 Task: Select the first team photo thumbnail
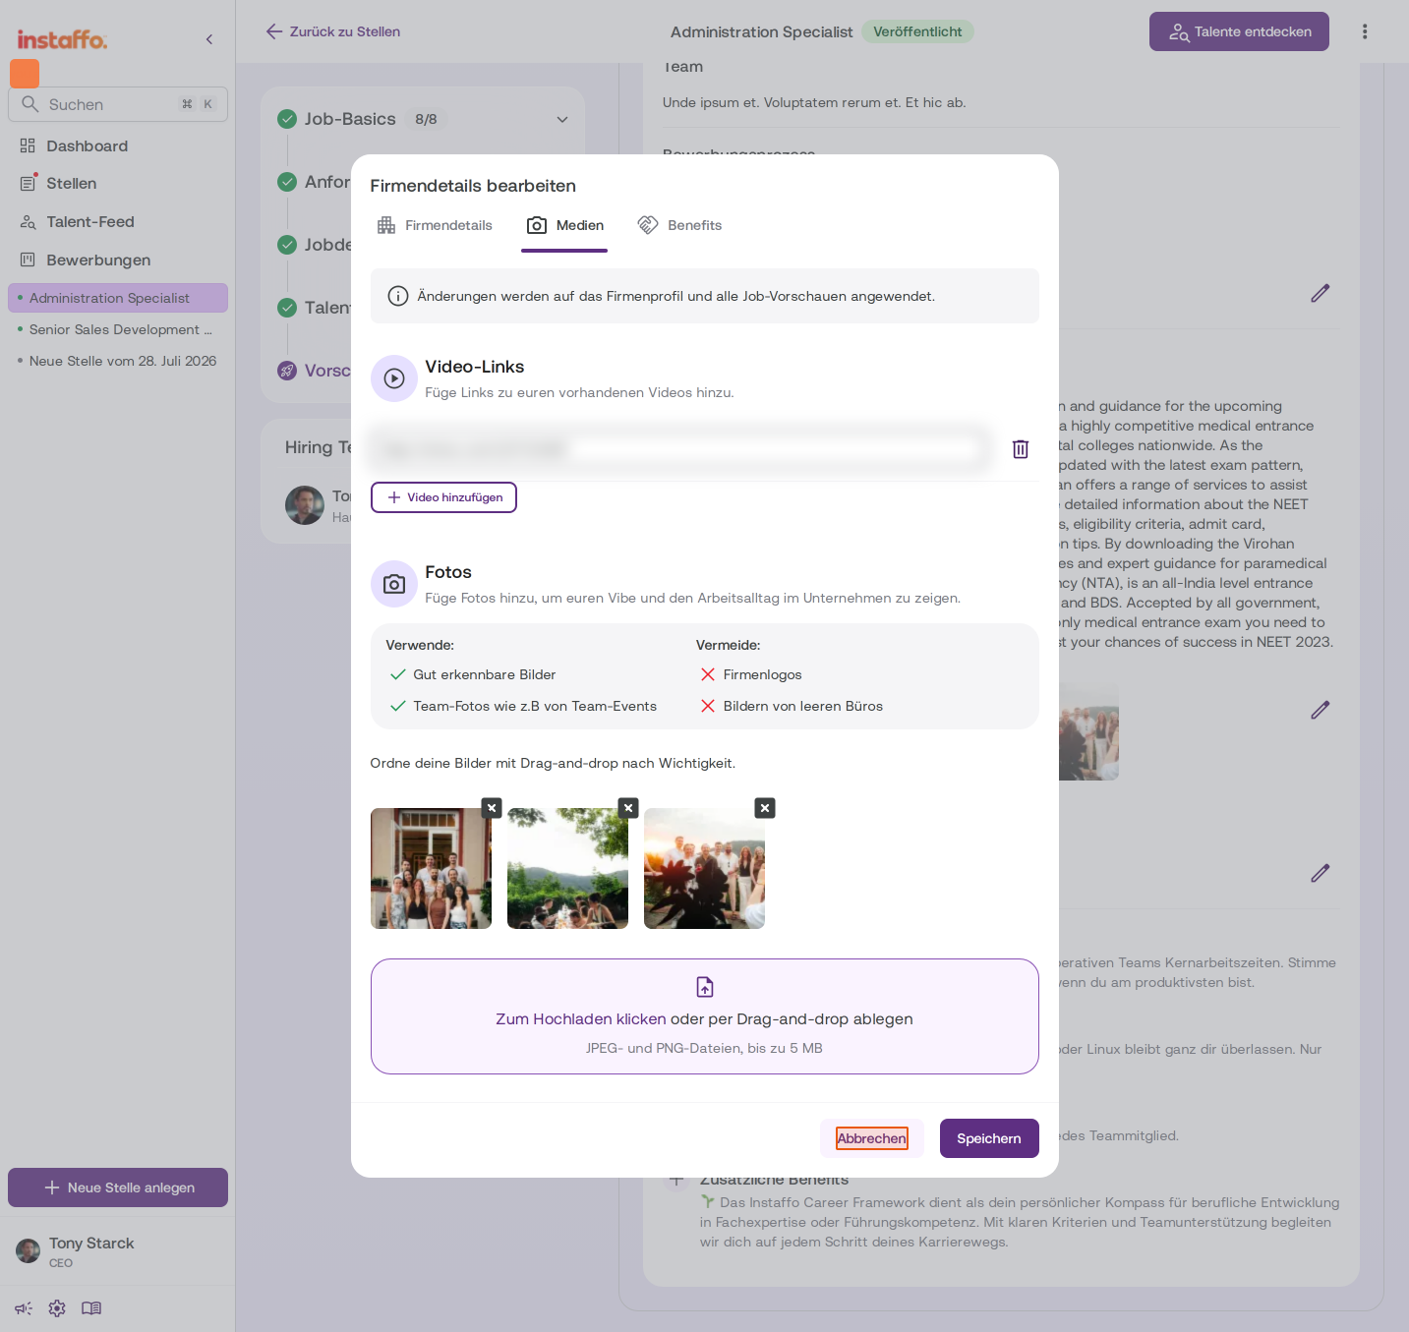pos(431,869)
